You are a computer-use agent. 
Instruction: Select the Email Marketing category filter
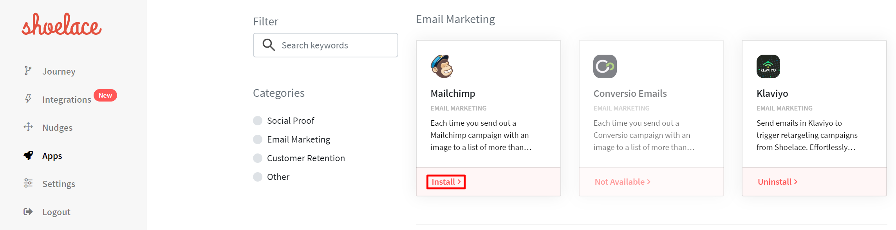click(x=258, y=139)
